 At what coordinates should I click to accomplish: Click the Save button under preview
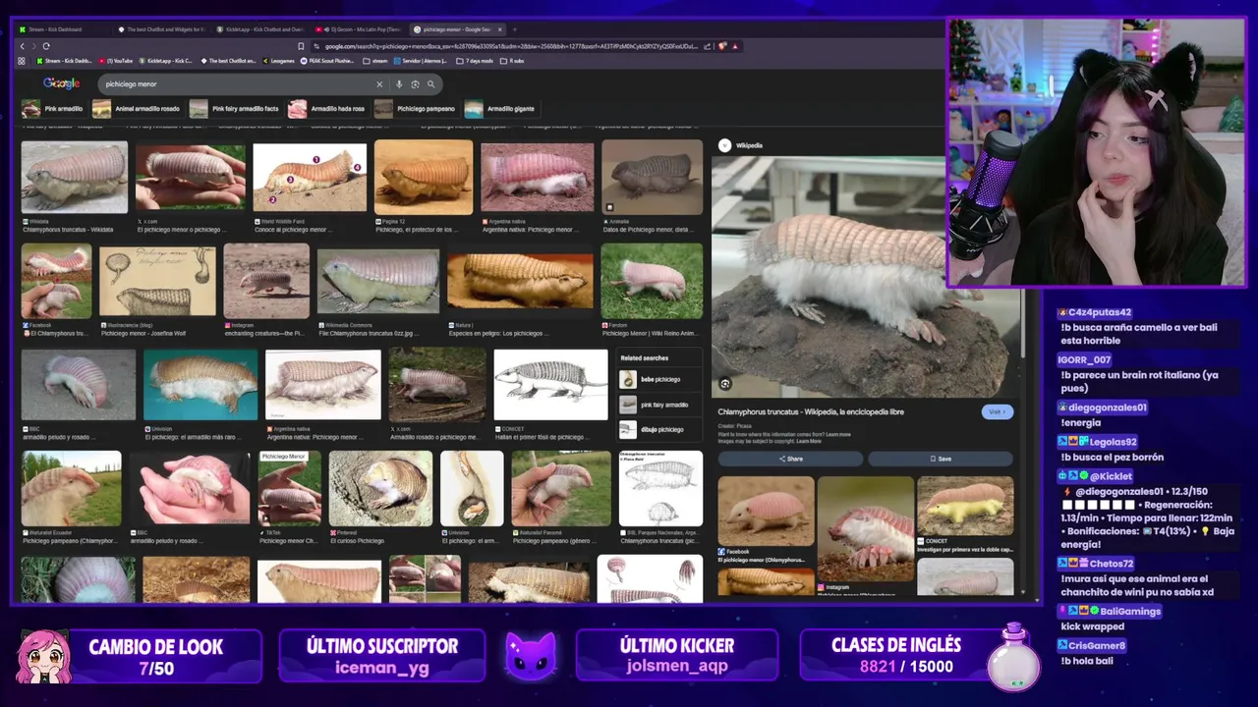pyautogui.click(x=941, y=459)
